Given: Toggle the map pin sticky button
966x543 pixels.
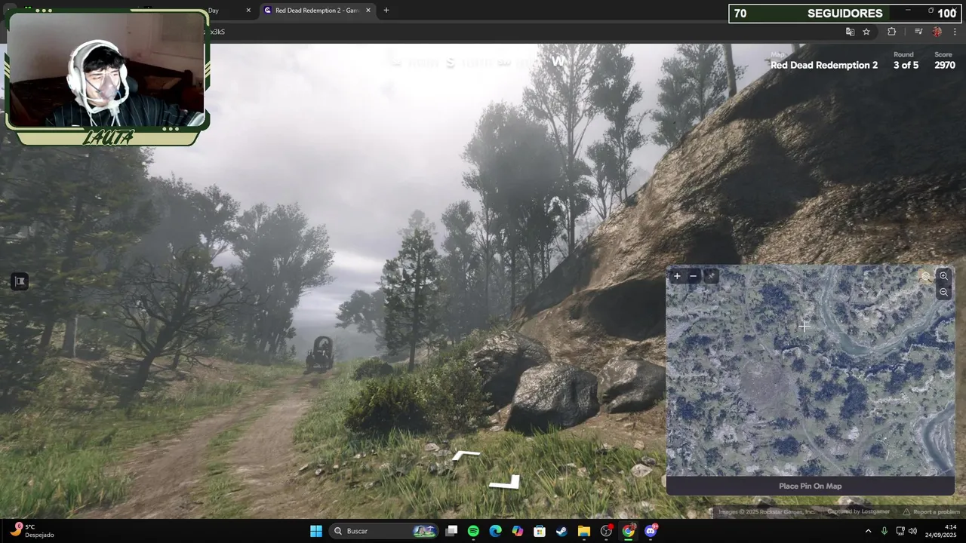Looking at the screenshot, I should tap(711, 276).
